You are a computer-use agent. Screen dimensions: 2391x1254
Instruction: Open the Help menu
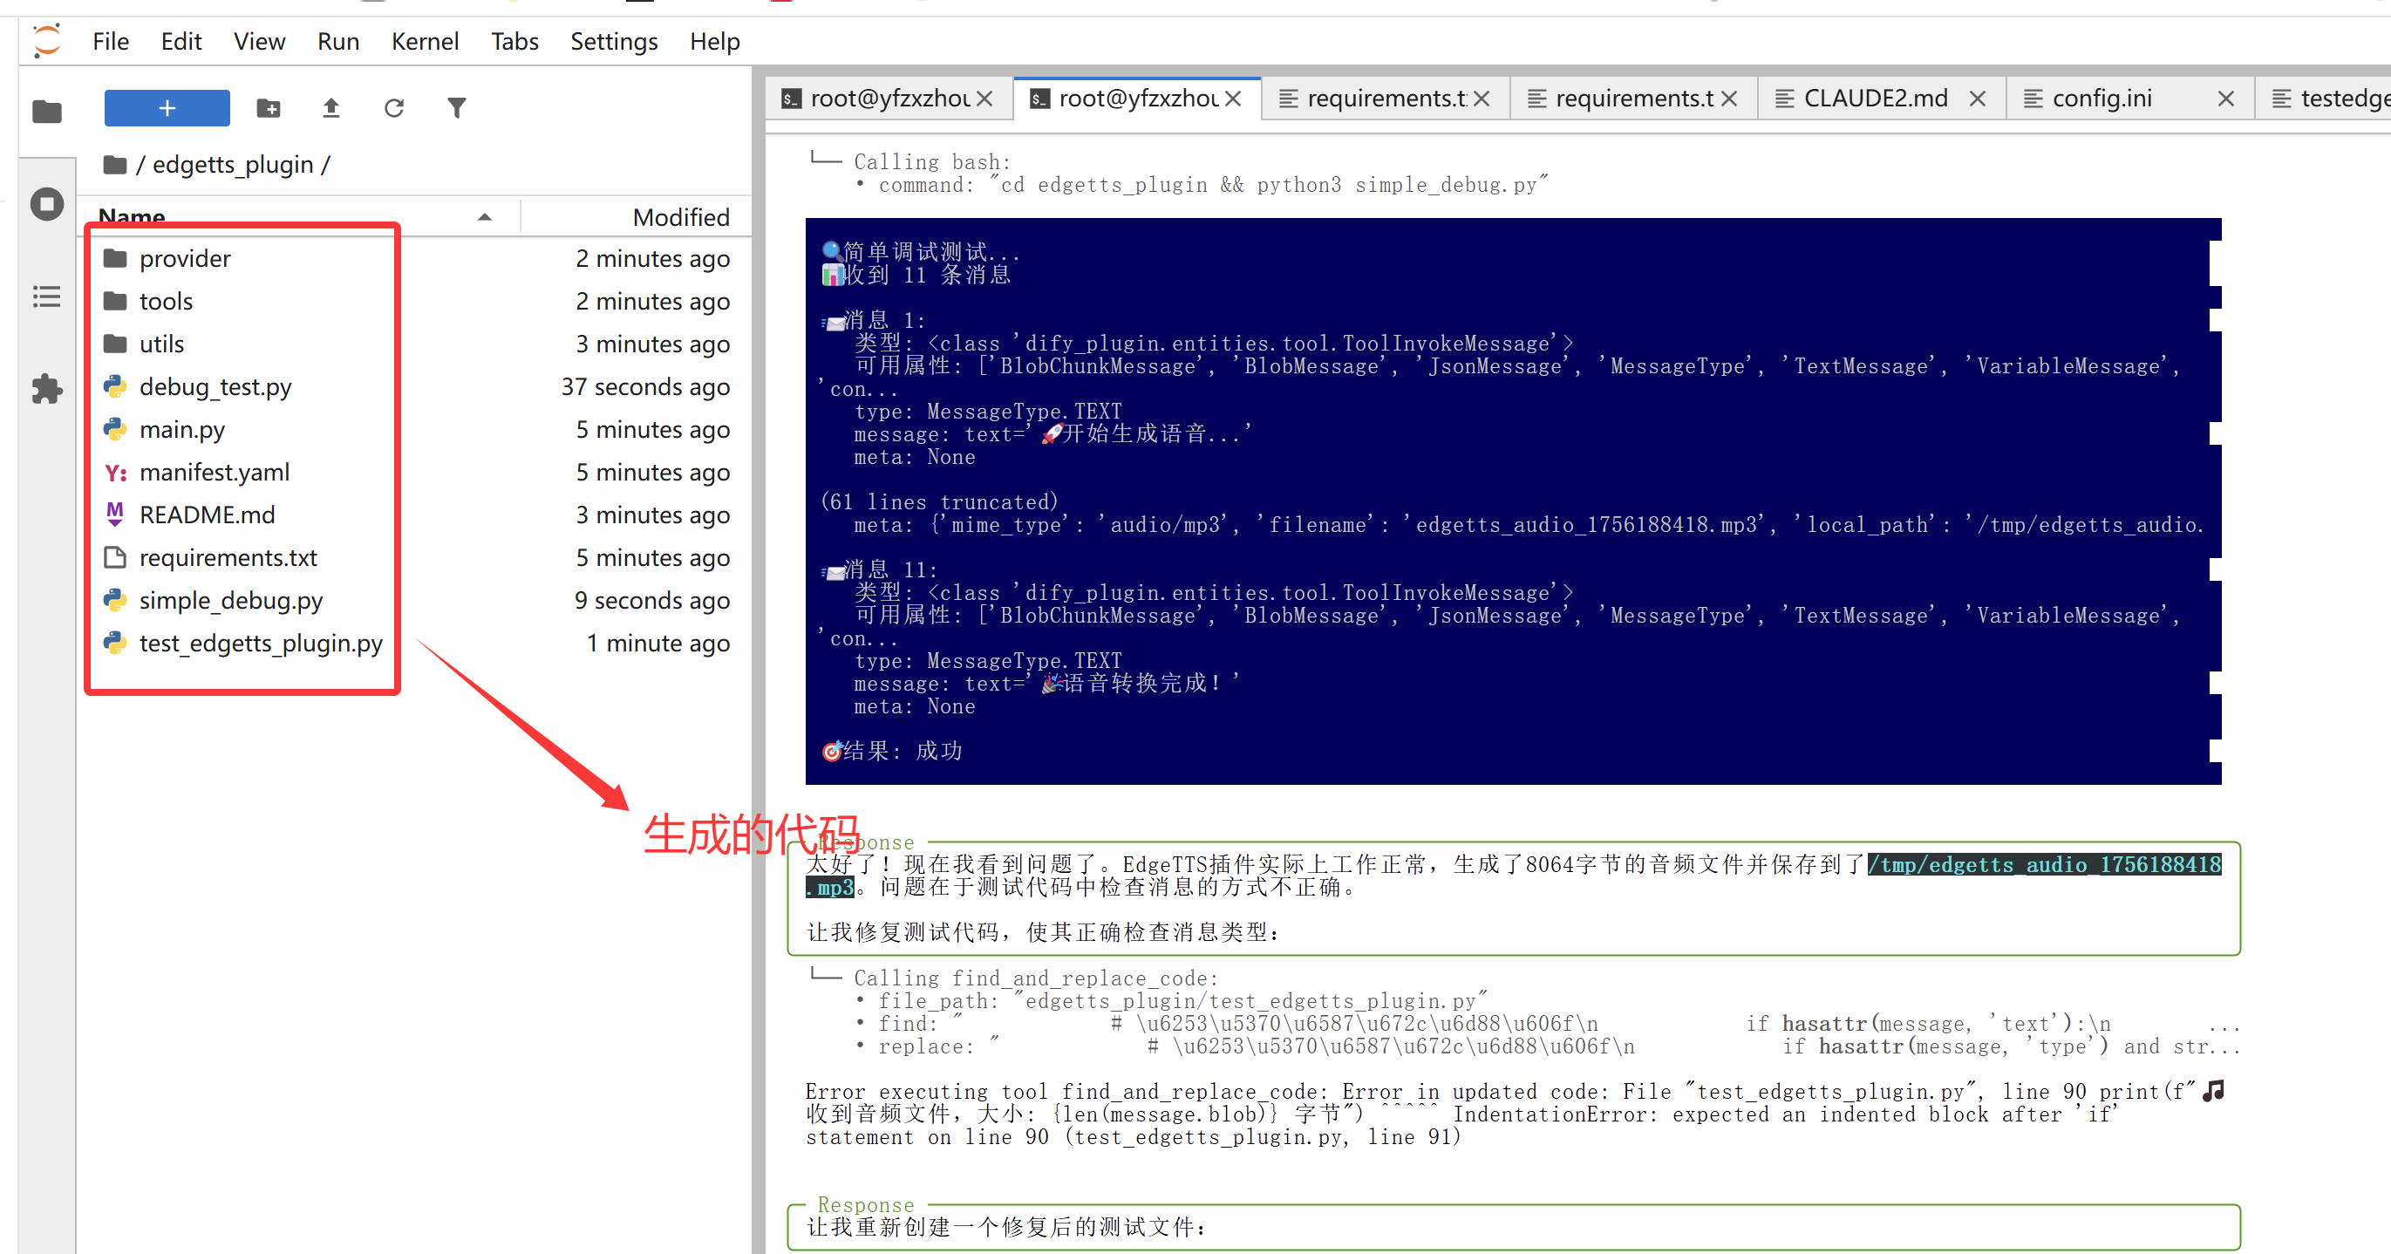(715, 41)
